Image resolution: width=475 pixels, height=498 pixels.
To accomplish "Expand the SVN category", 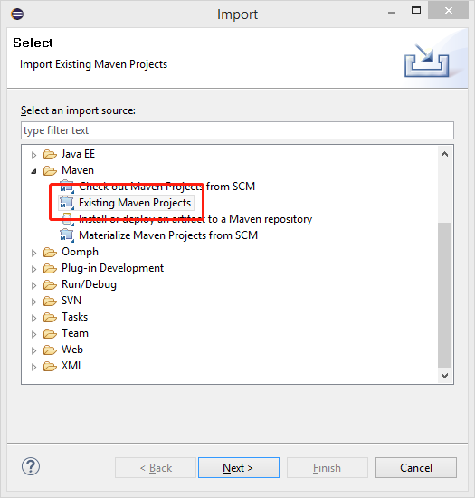I will tap(33, 302).
